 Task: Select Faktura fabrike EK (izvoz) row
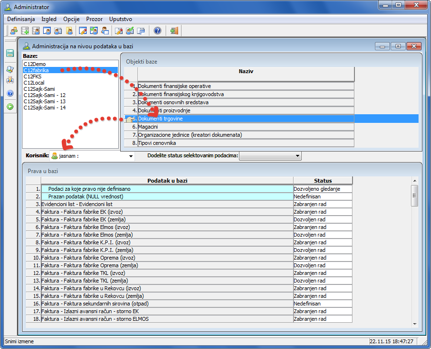(167, 212)
